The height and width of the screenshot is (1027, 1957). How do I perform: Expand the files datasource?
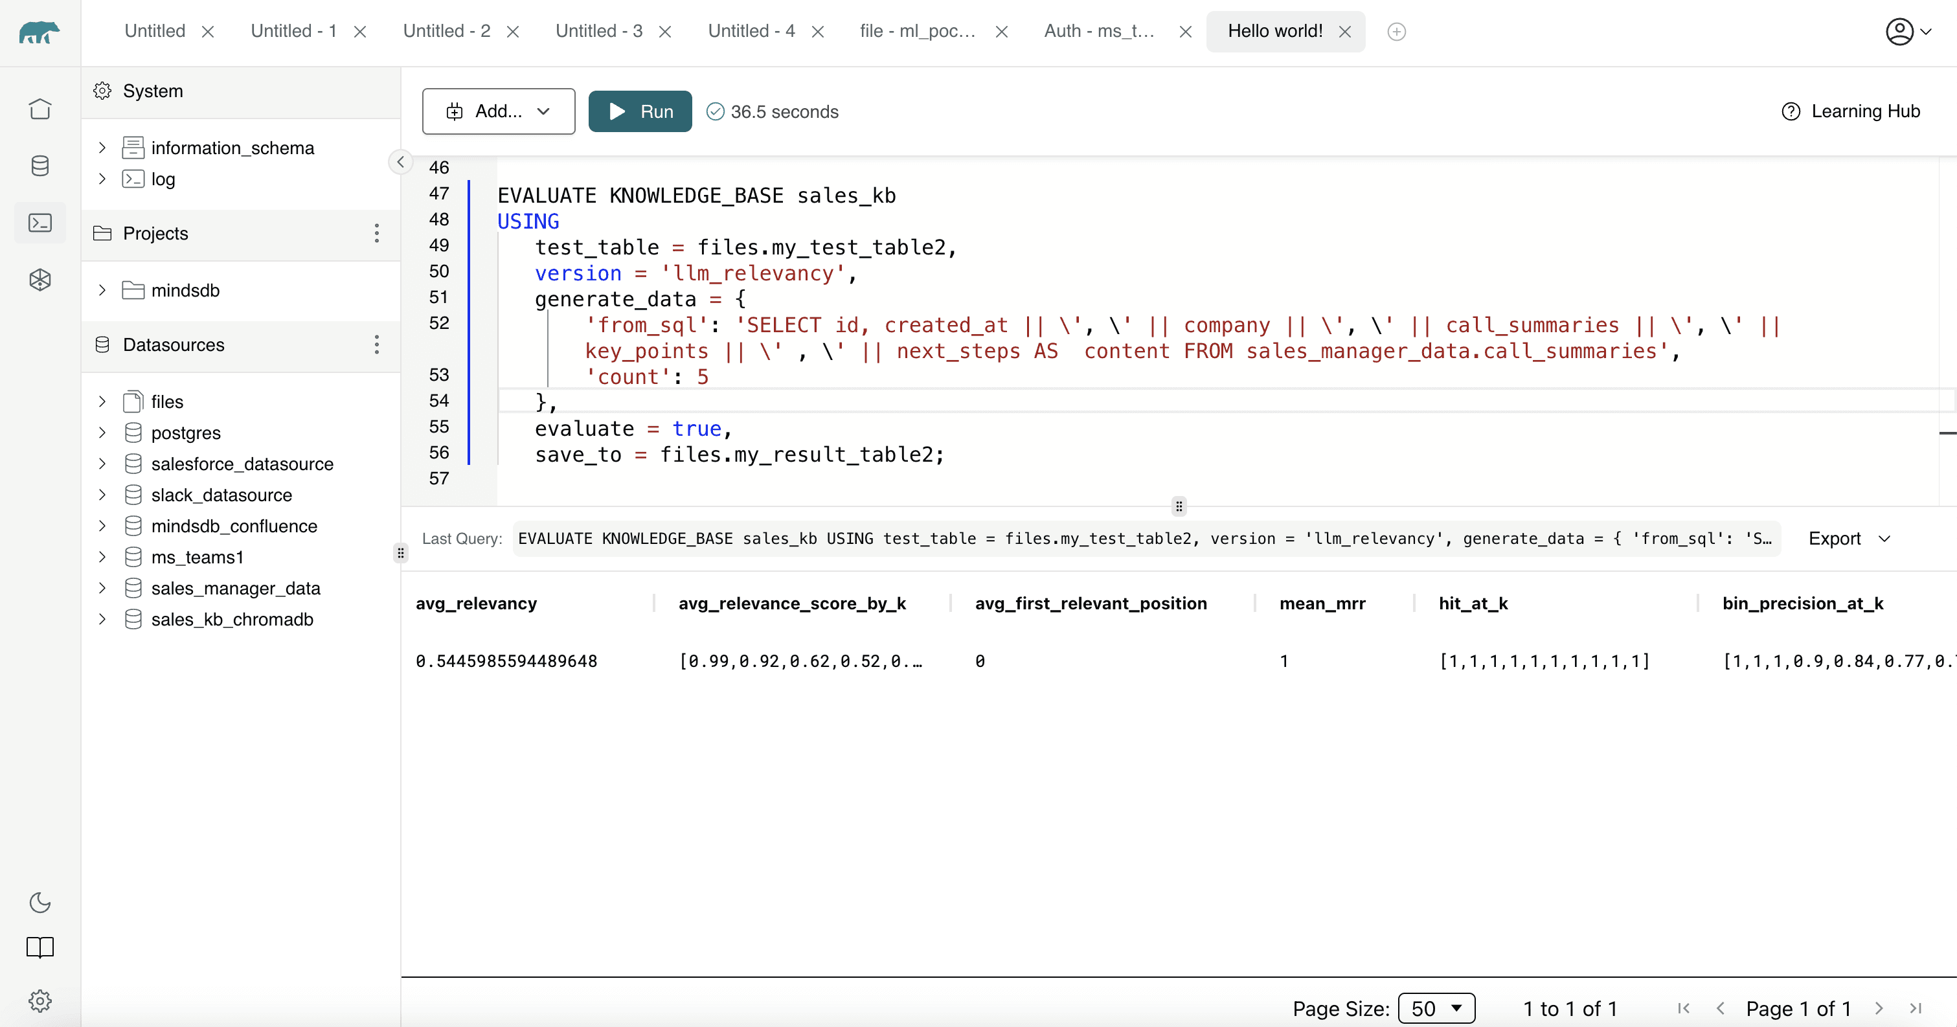coord(102,401)
